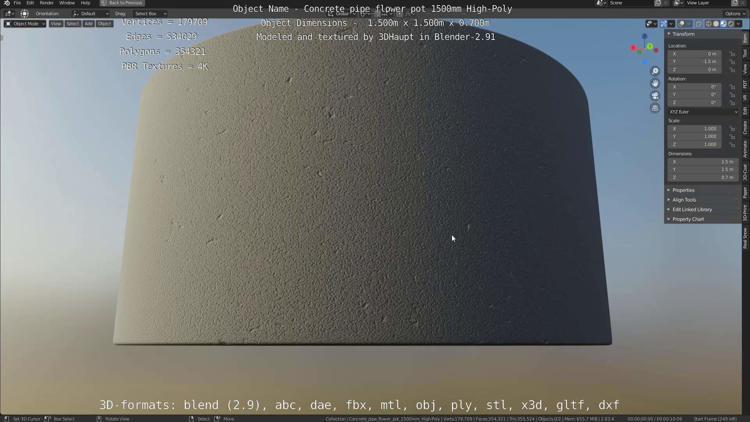Select solid viewport shading

pos(716,24)
